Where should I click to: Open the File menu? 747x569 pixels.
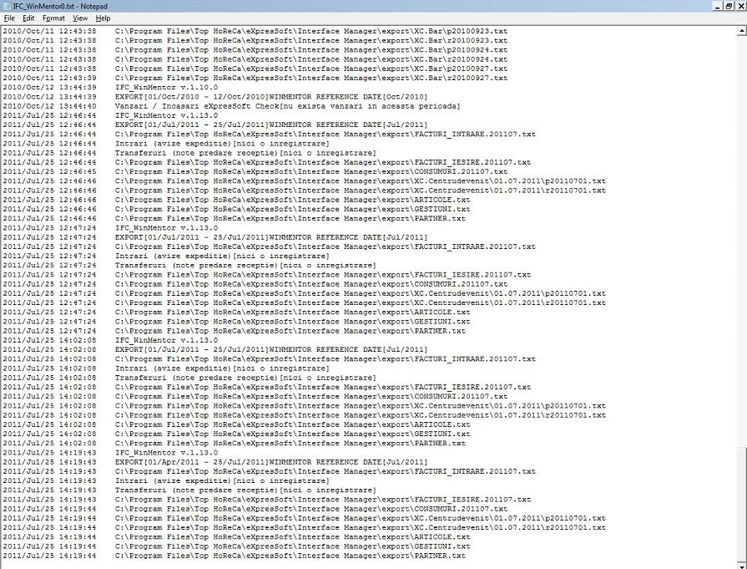click(9, 18)
